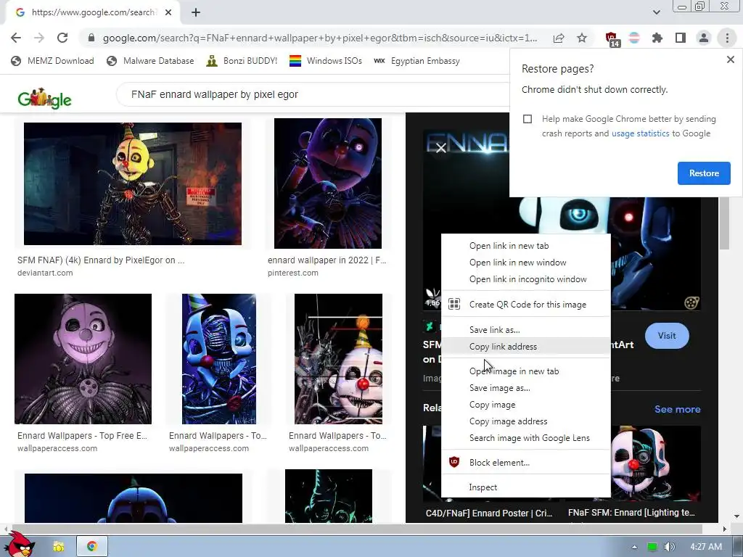
Task: Open the FNaF SFM Ennard Lighting related image
Action: coord(655,463)
